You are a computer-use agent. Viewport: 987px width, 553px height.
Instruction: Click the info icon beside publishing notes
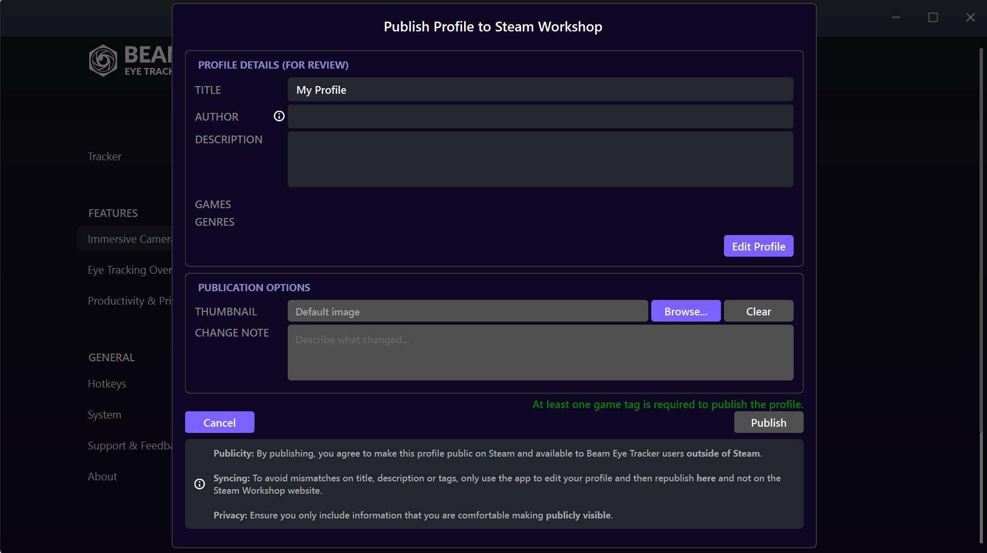pos(200,484)
